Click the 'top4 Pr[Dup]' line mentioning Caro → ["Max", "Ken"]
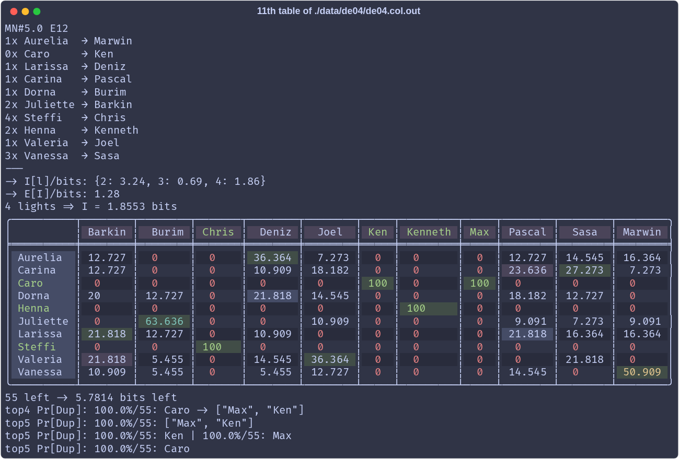This screenshot has width=679, height=459. click(x=155, y=410)
